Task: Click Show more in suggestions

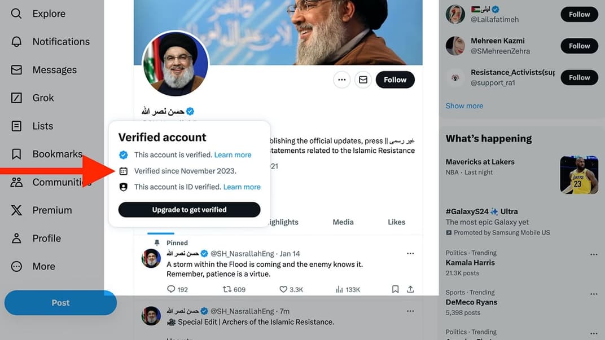Action: coord(464,106)
